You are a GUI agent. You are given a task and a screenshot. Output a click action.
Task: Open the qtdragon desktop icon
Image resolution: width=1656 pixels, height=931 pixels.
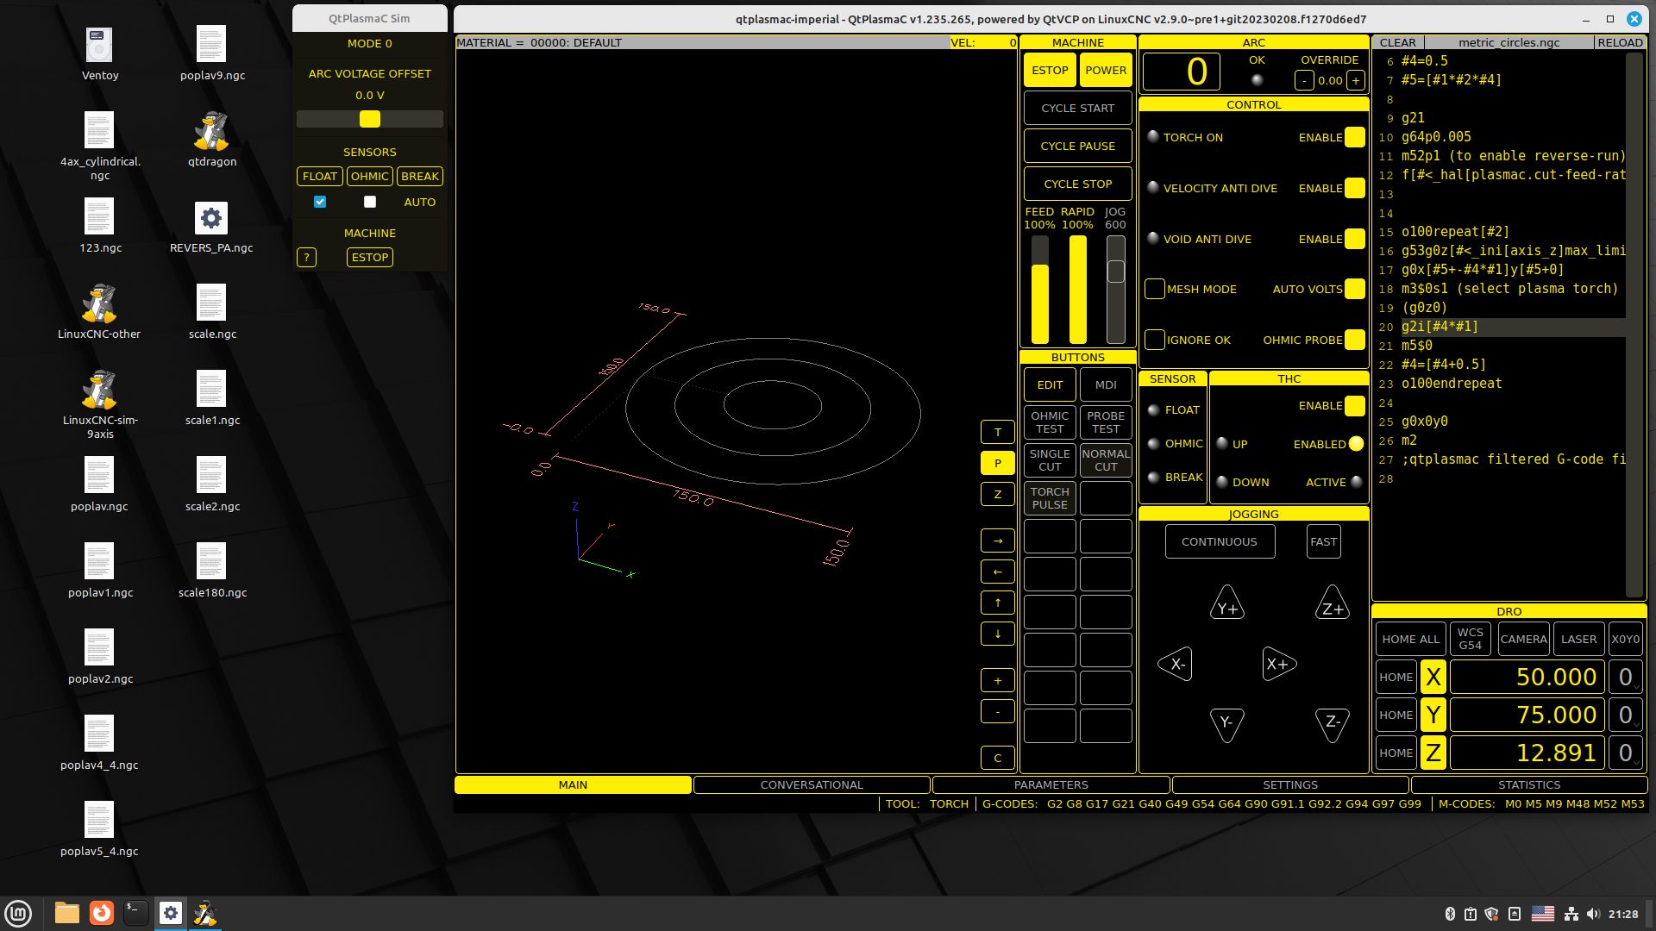211,140
